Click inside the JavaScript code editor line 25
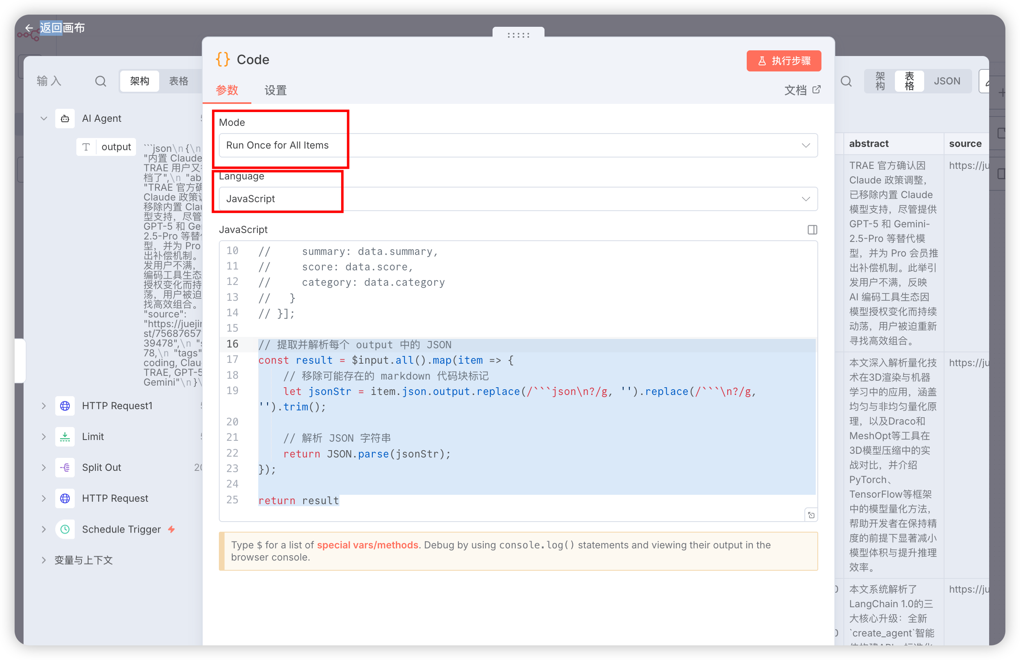Image resolution: width=1020 pixels, height=660 pixels. 298,500
